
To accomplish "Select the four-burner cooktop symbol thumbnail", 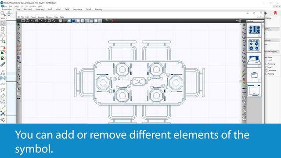I will [254, 30].
